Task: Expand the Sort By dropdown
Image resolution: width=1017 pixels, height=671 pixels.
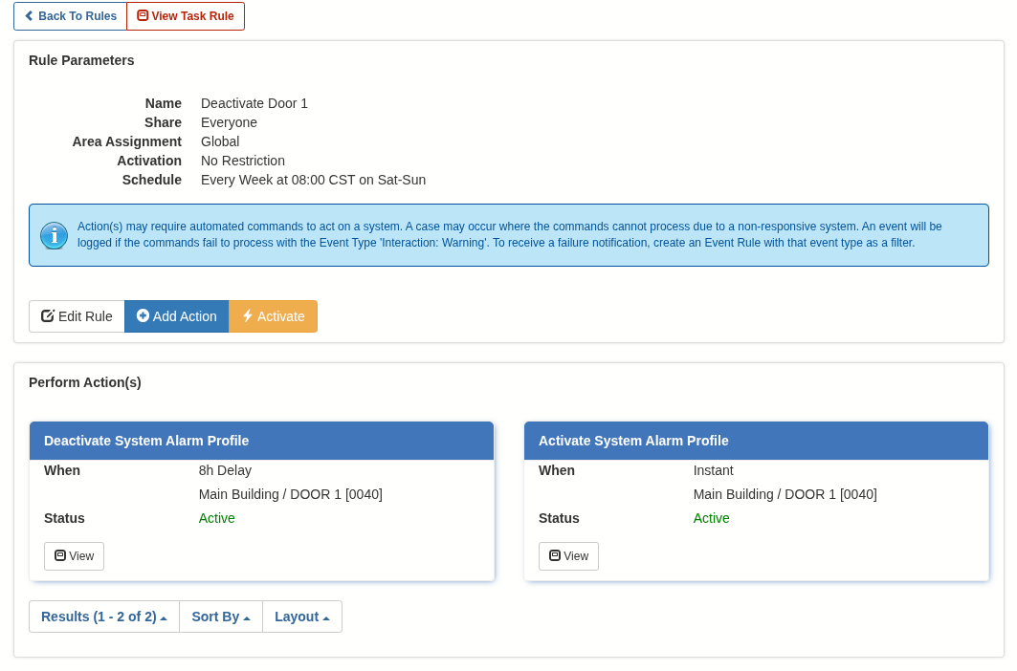Action: point(220,617)
